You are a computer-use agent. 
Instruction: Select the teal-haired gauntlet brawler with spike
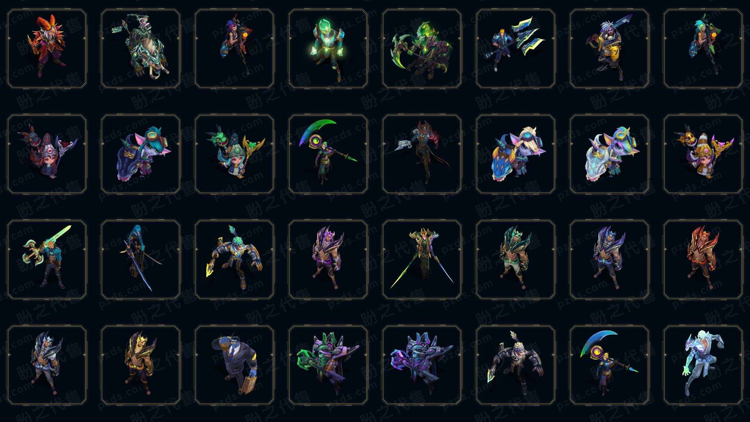(x=234, y=259)
